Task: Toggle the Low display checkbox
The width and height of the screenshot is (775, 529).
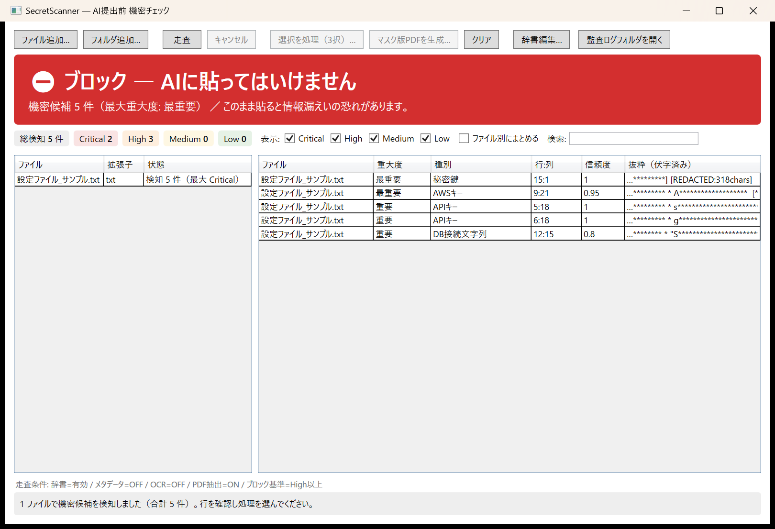Action: pos(426,139)
